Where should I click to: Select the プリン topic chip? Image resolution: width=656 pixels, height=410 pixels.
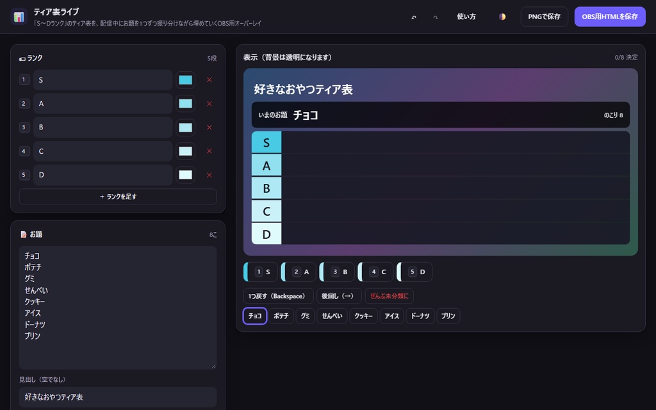448,316
